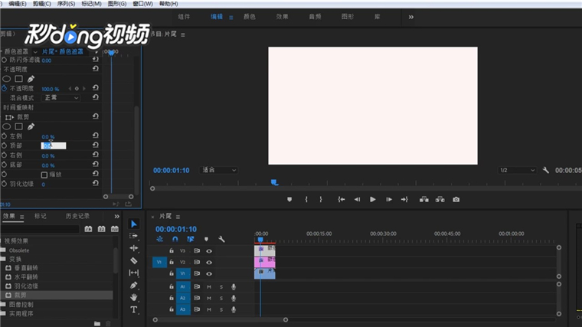Click the Lift button in the monitor

(424, 200)
